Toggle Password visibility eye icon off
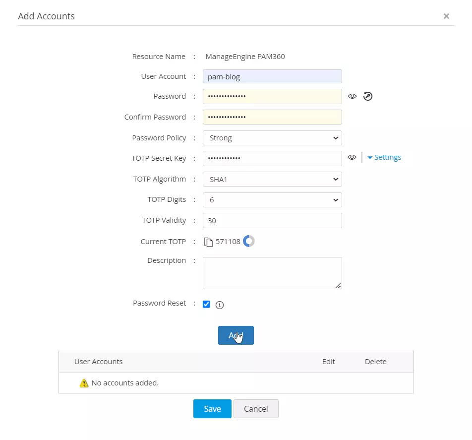This screenshot has height=440, width=472. click(x=352, y=96)
